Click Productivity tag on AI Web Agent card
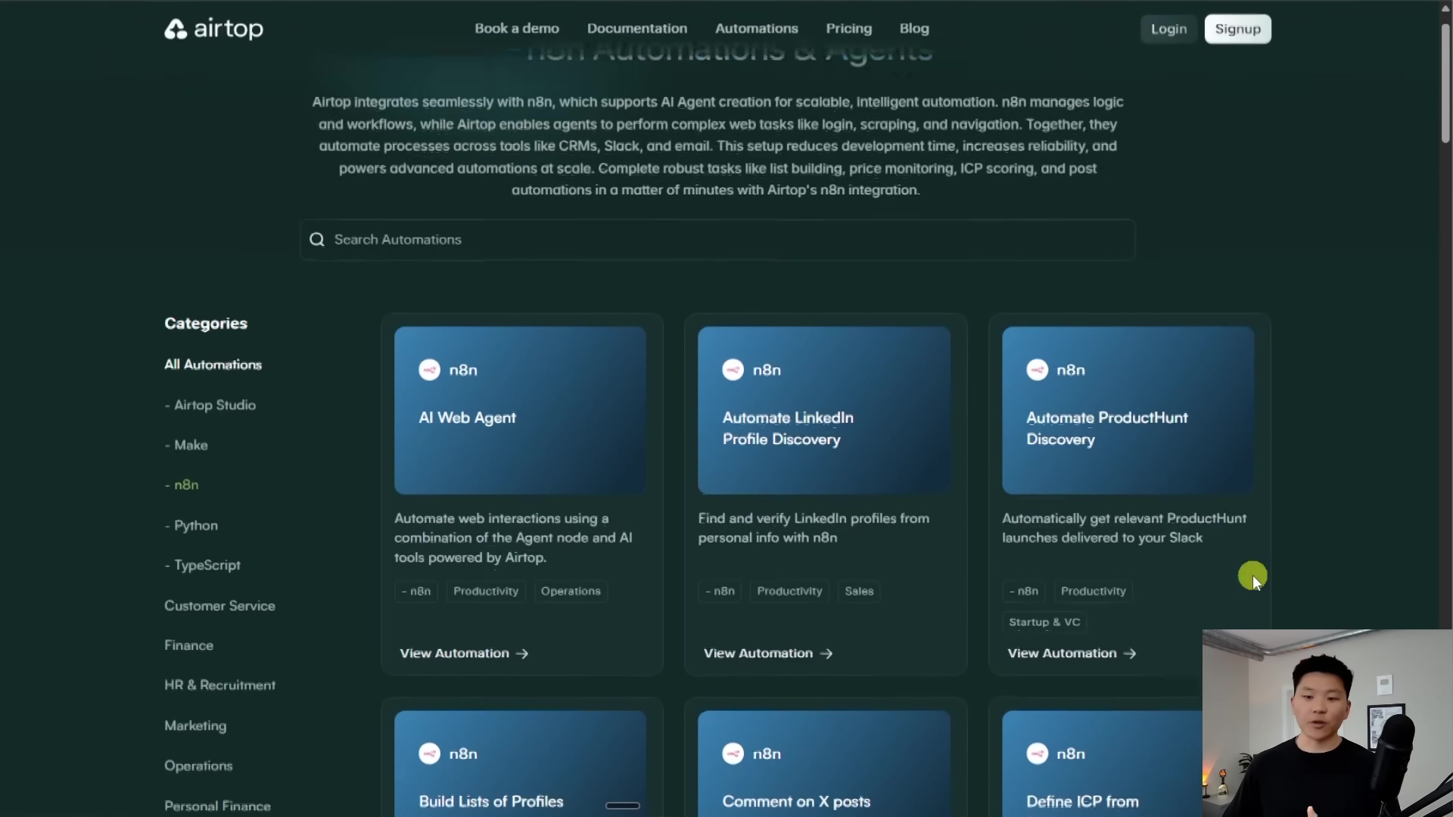Viewport: 1453px width, 817px height. pos(486,592)
